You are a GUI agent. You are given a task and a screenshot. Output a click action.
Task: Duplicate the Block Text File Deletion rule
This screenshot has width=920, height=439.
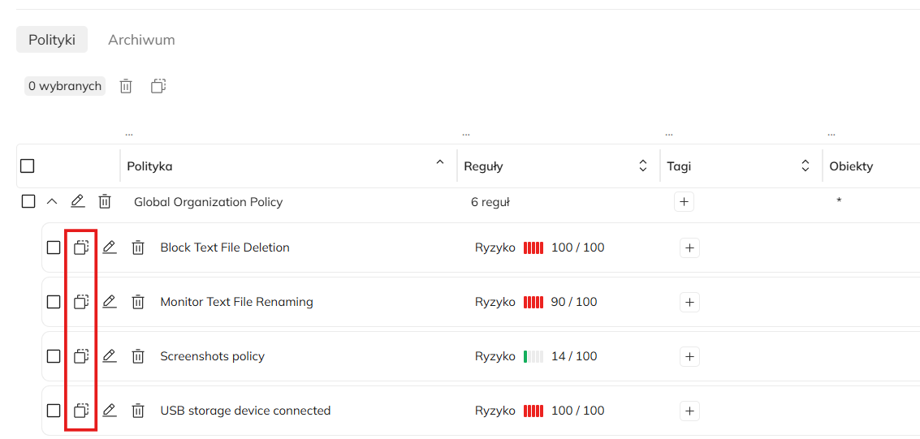[x=80, y=247]
